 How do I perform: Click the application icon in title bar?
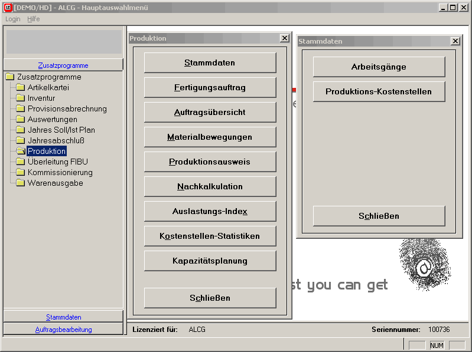click(8, 8)
